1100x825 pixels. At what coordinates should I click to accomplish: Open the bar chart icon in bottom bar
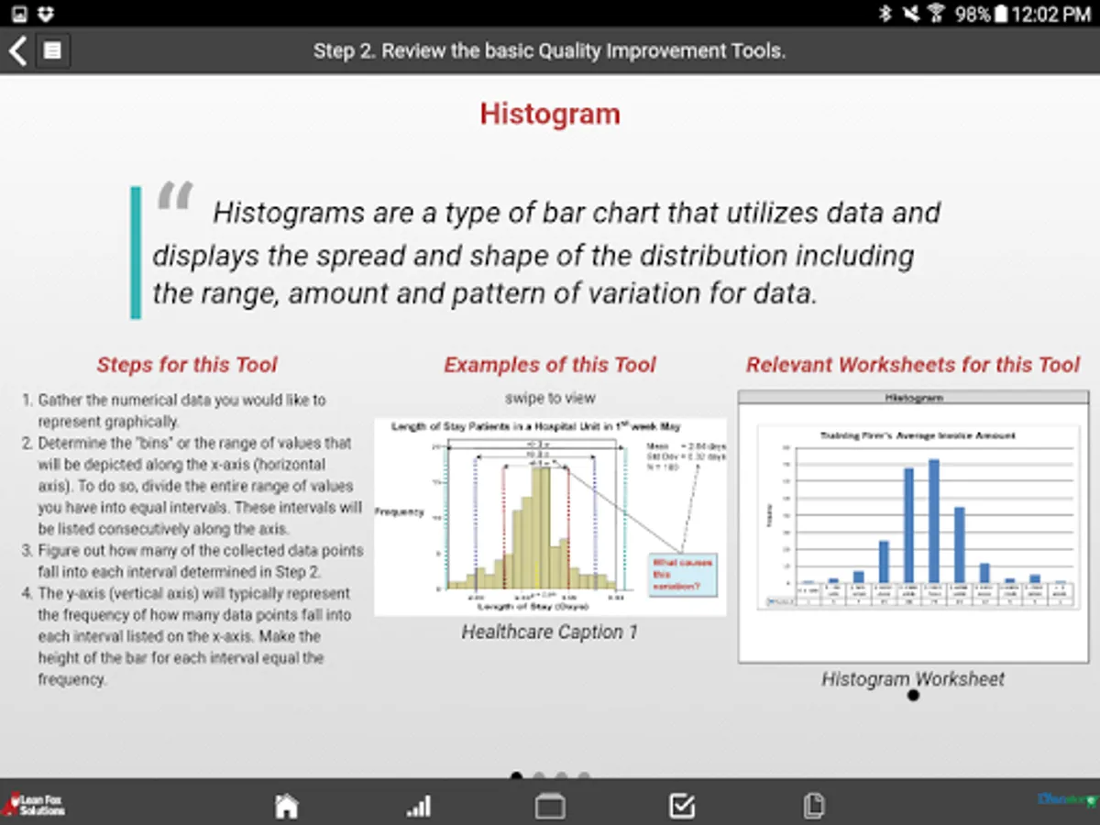[x=419, y=806]
